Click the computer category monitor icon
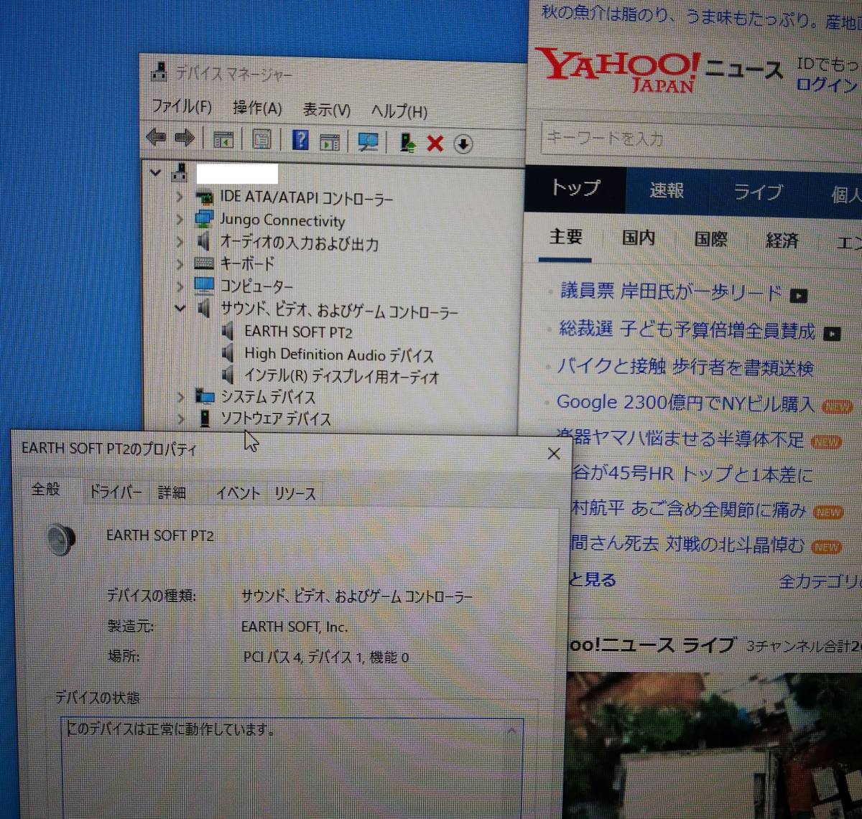862x819 pixels. coord(204,286)
